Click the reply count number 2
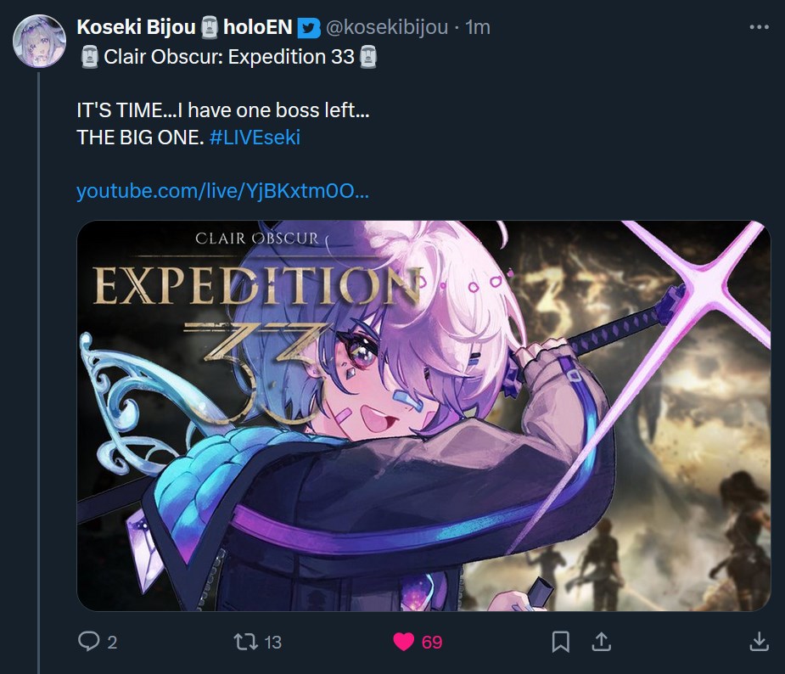785x674 pixels. pos(112,643)
